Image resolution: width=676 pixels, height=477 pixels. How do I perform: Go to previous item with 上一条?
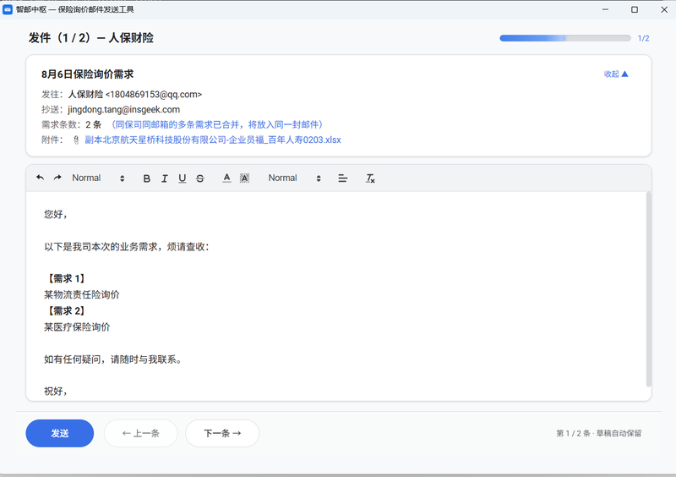pyautogui.click(x=140, y=433)
